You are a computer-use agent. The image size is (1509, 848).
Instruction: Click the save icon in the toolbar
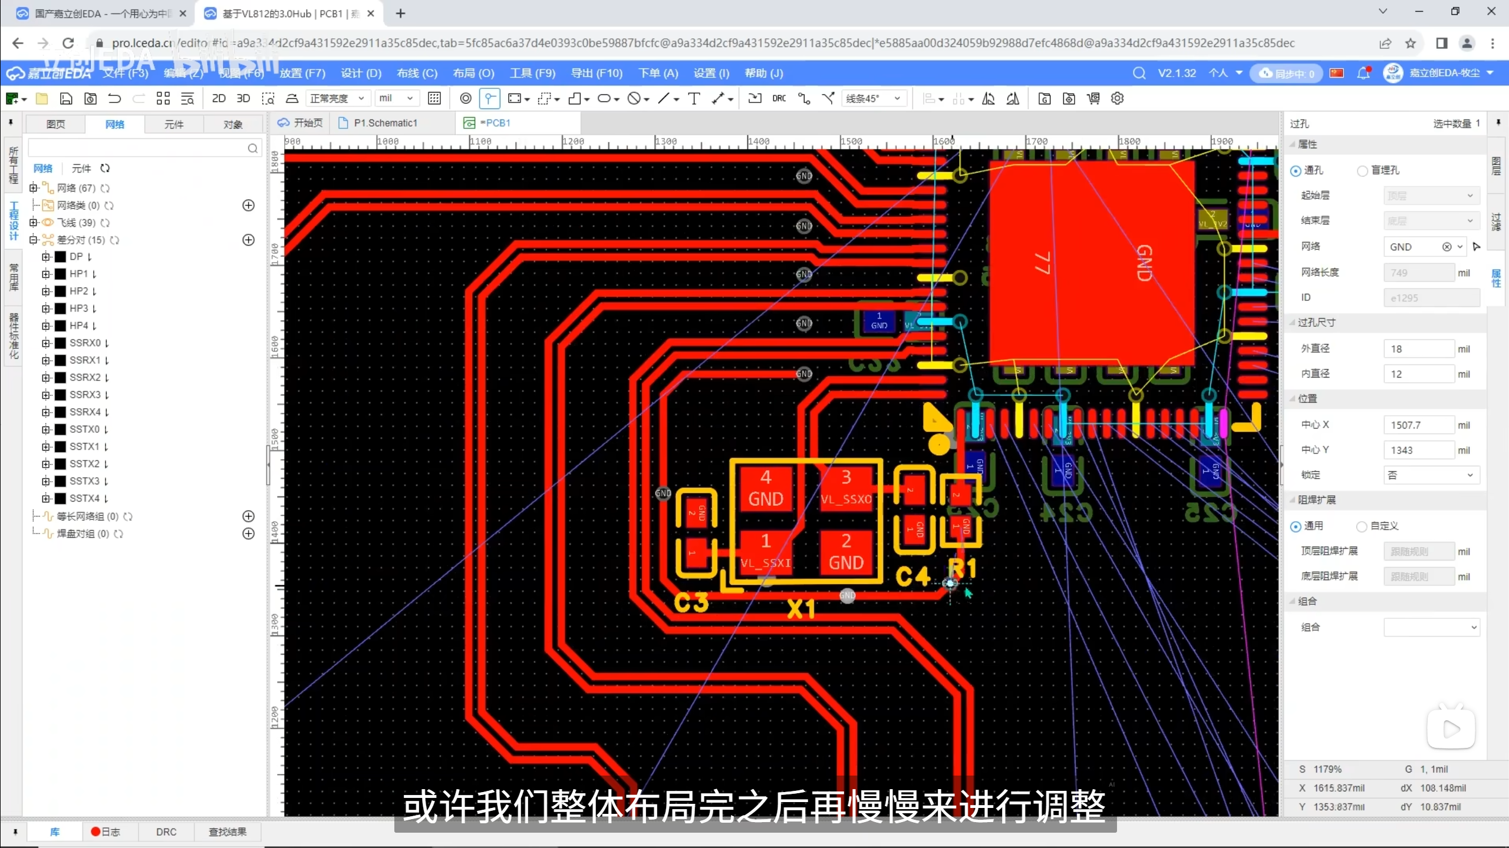pyautogui.click(x=66, y=98)
